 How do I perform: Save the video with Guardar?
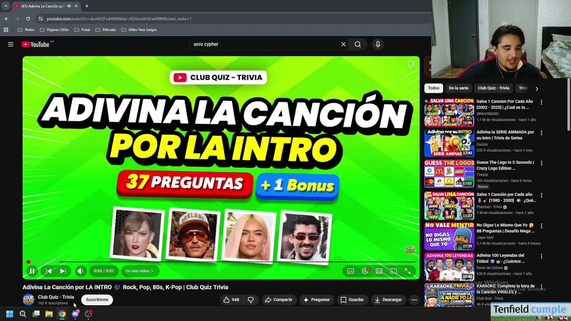352,300
